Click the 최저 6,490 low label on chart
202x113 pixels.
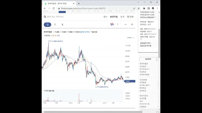tap(102, 87)
